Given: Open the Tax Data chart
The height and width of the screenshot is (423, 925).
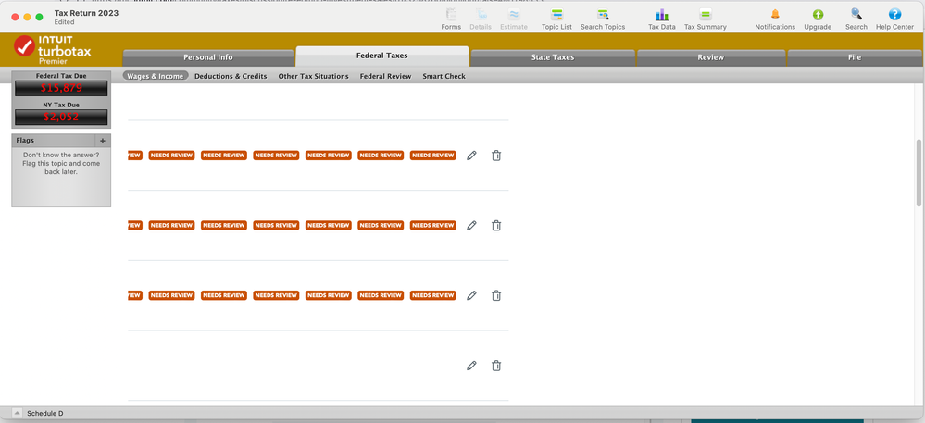Looking at the screenshot, I should [x=661, y=19].
